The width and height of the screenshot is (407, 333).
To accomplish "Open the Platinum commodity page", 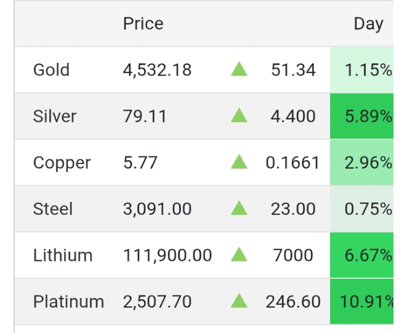I will [68, 302].
